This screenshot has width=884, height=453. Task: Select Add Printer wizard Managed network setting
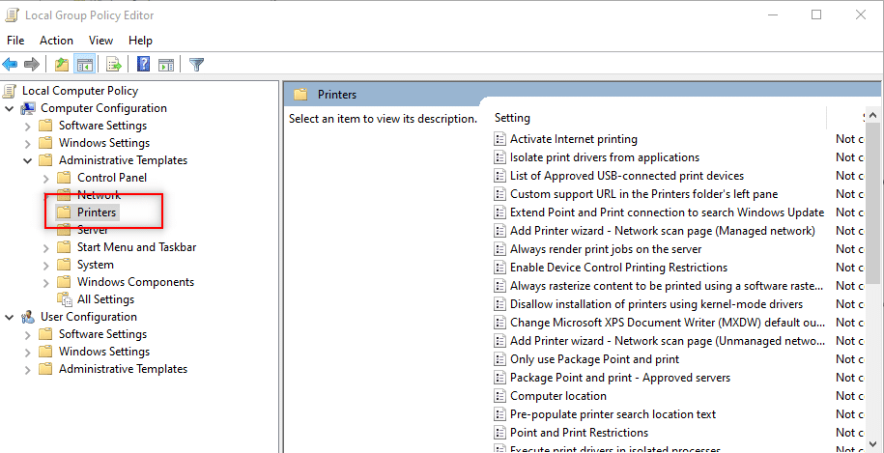(663, 231)
